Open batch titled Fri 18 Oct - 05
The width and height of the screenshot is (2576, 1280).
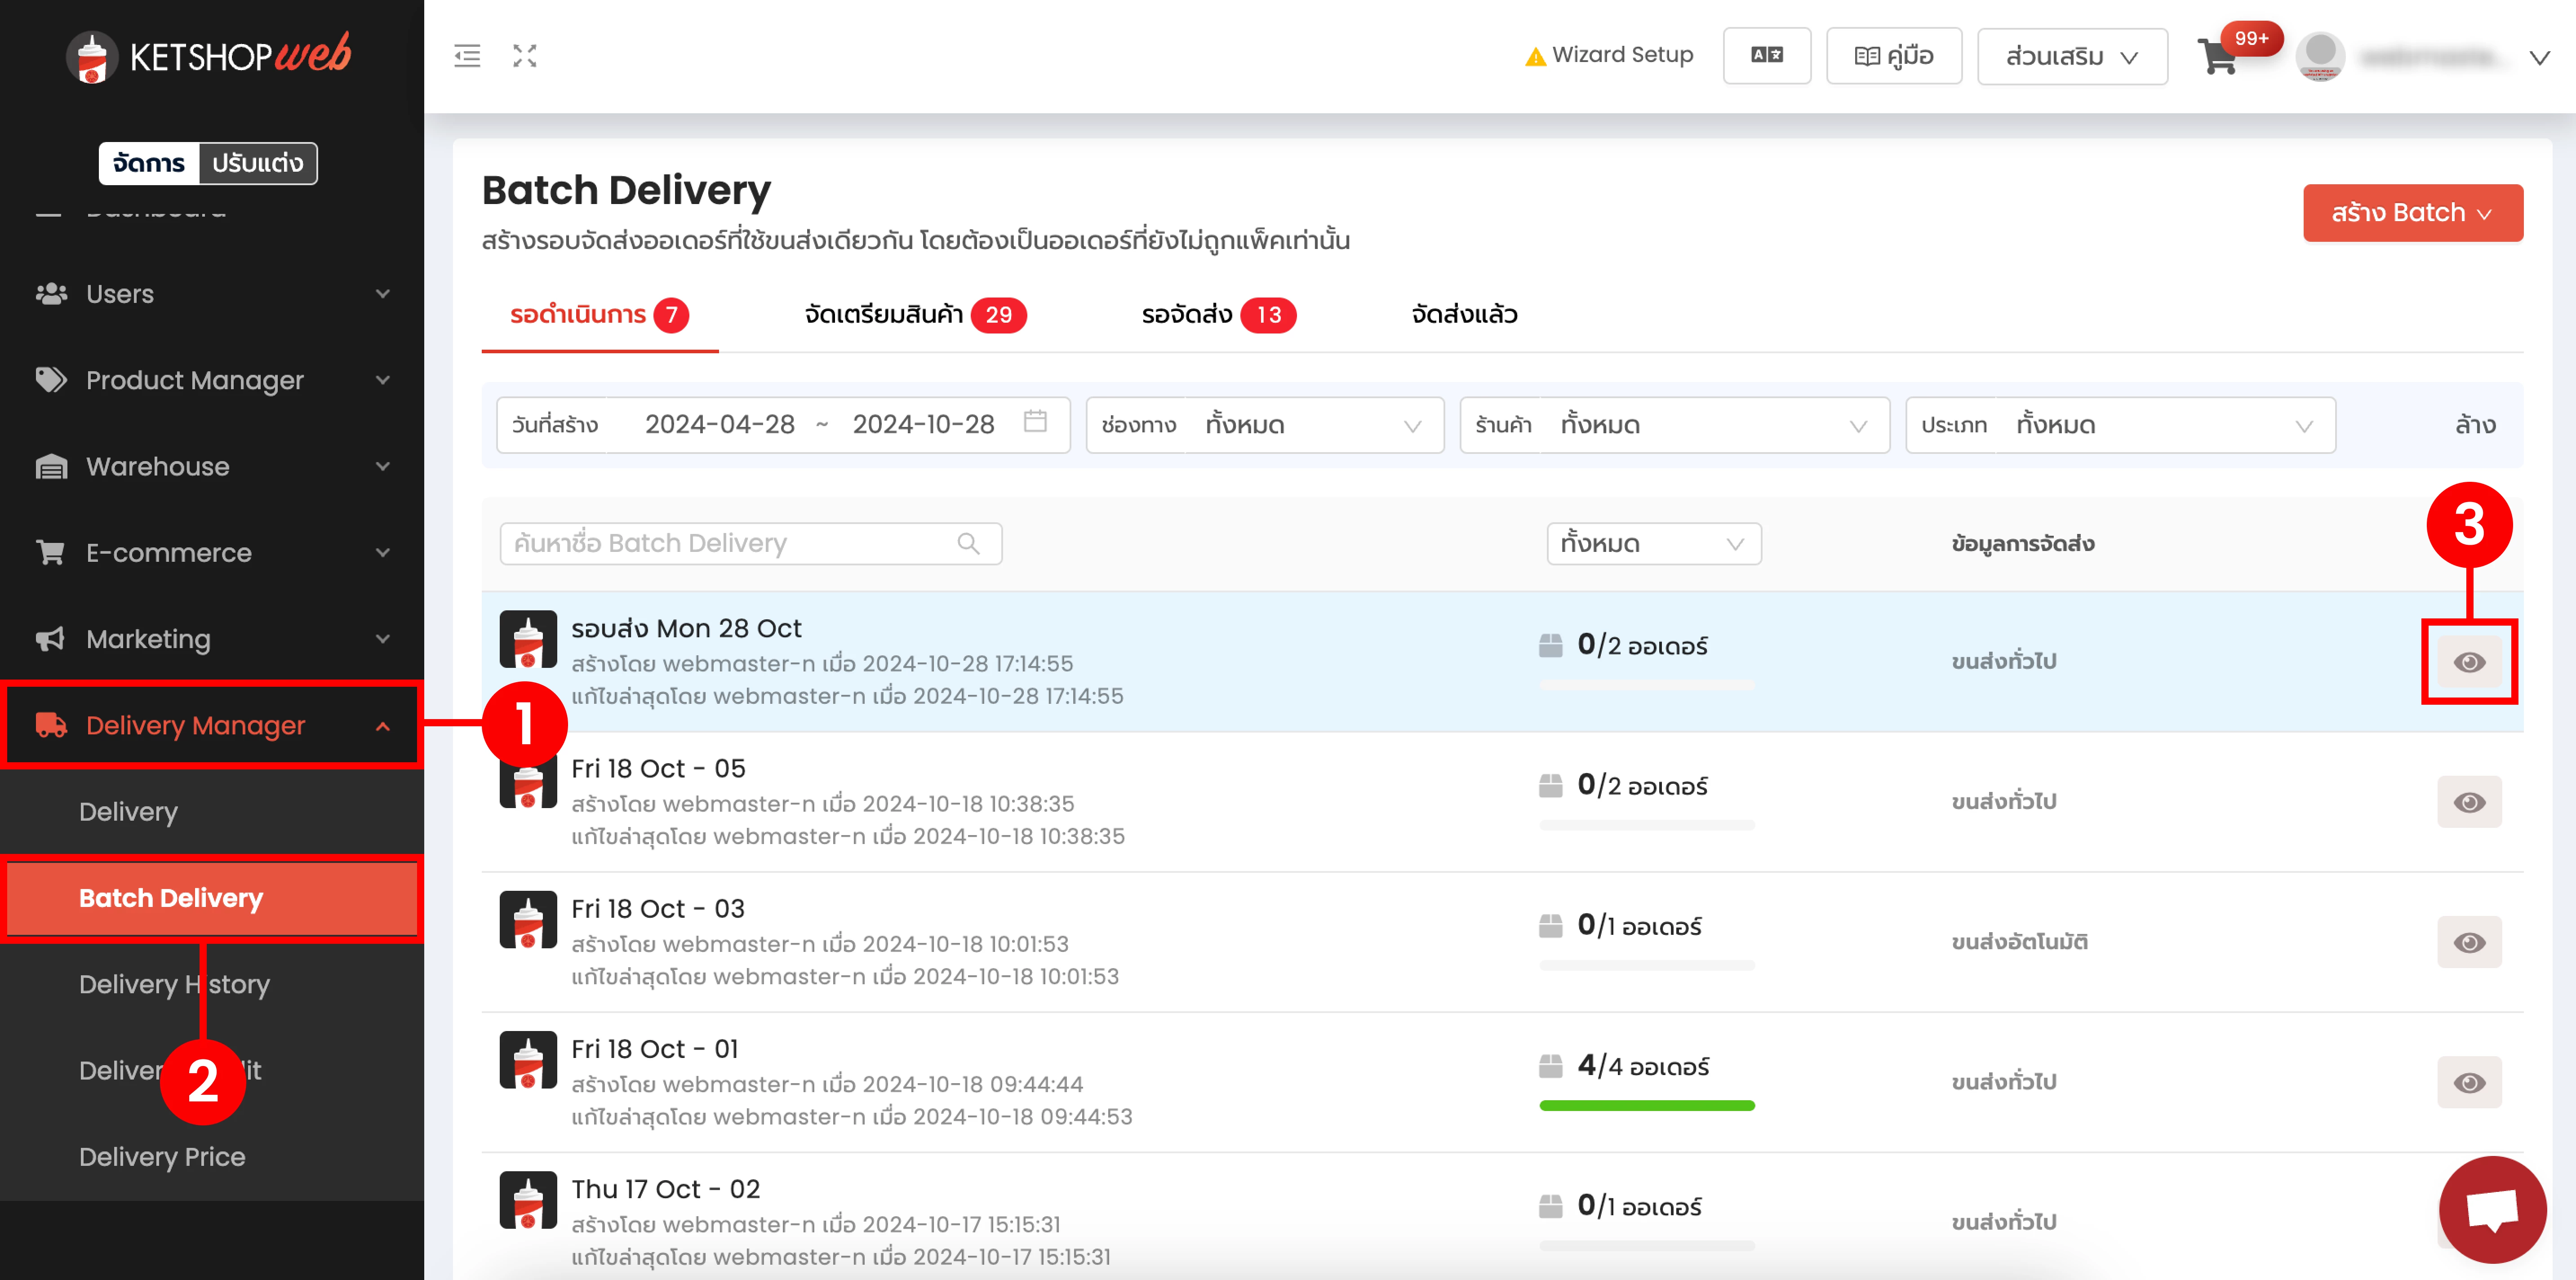(x=658, y=768)
